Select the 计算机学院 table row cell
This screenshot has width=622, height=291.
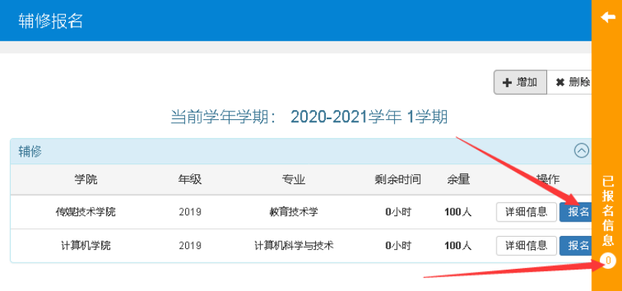click(x=86, y=246)
